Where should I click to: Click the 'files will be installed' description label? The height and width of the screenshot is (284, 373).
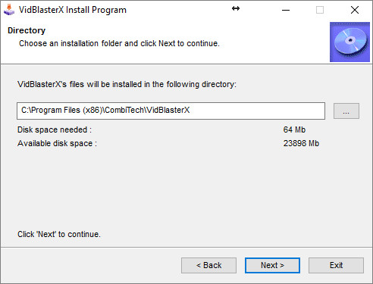coord(127,84)
